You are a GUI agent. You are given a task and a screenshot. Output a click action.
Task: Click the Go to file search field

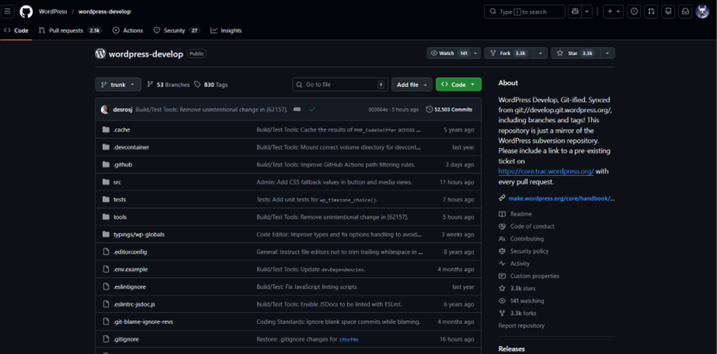[x=340, y=85]
